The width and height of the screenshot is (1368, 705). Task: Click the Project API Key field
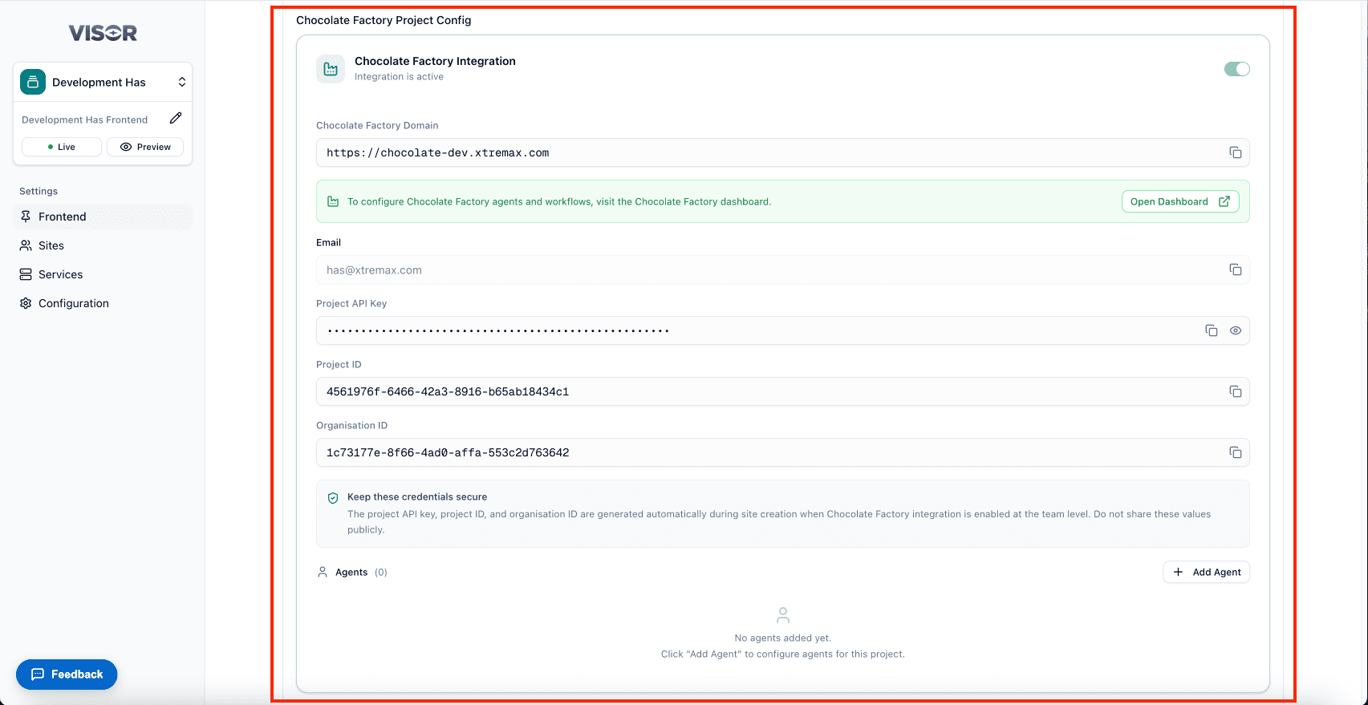tap(783, 330)
